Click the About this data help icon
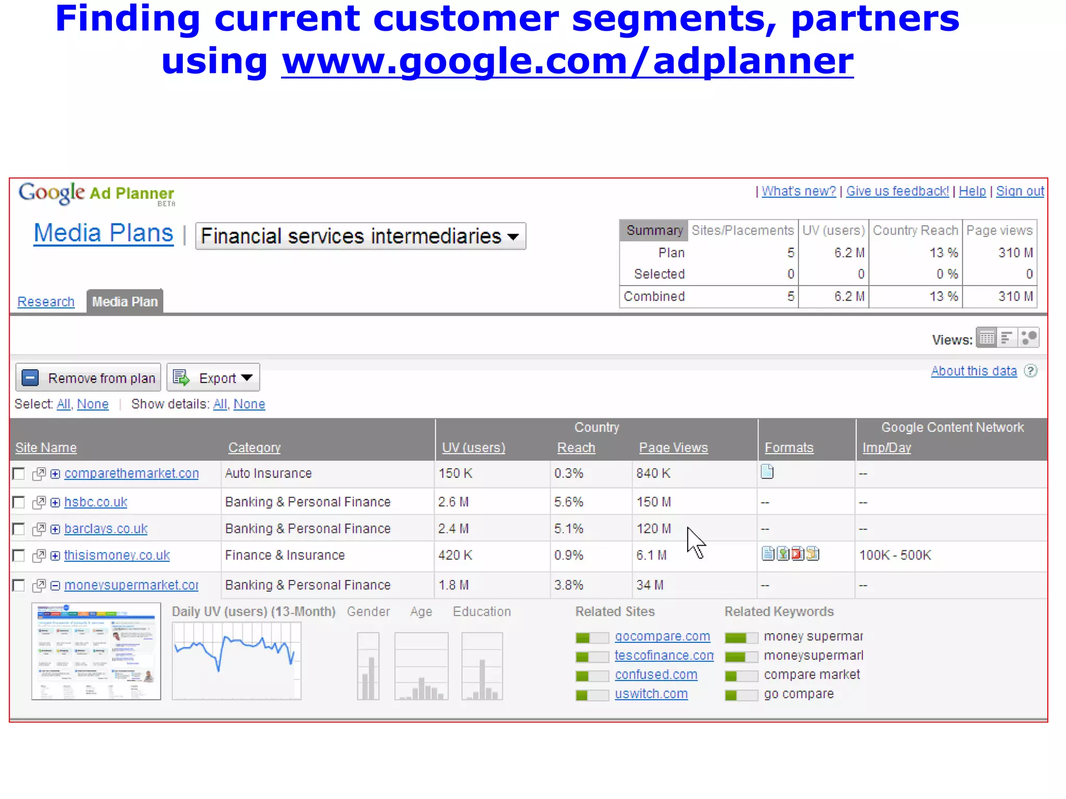Viewport: 1066px width, 799px height. (x=1030, y=371)
